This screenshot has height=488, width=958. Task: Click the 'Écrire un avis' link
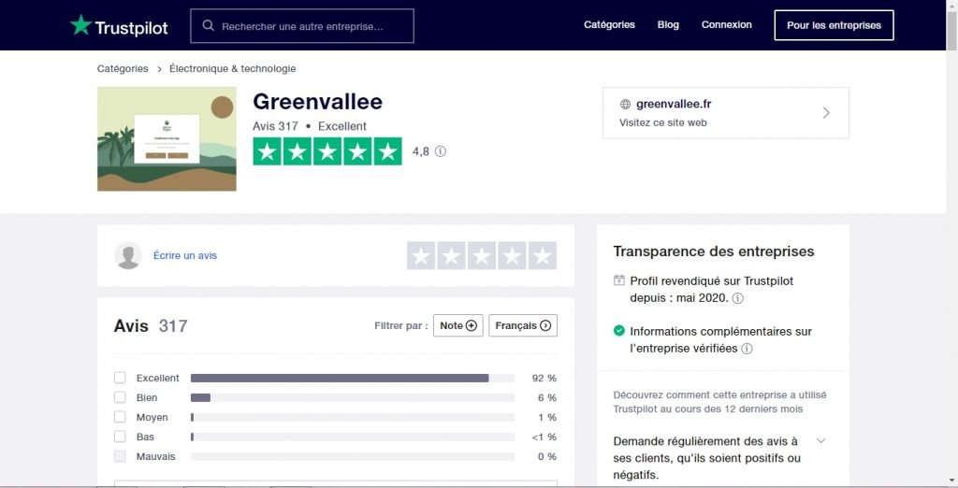[x=185, y=255]
